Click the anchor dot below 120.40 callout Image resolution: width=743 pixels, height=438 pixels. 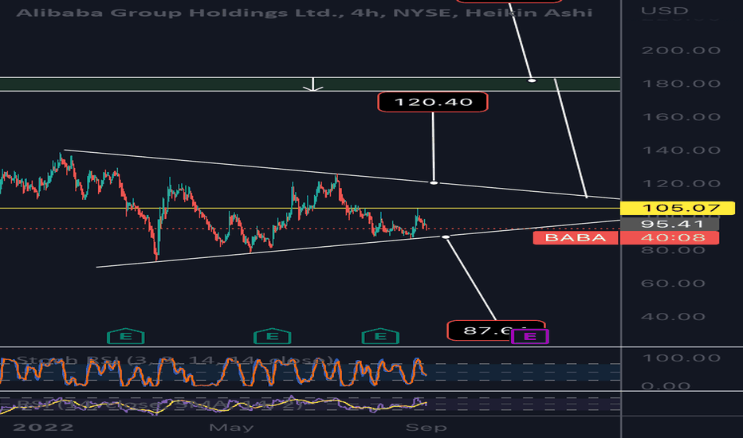tap(434, 183)
